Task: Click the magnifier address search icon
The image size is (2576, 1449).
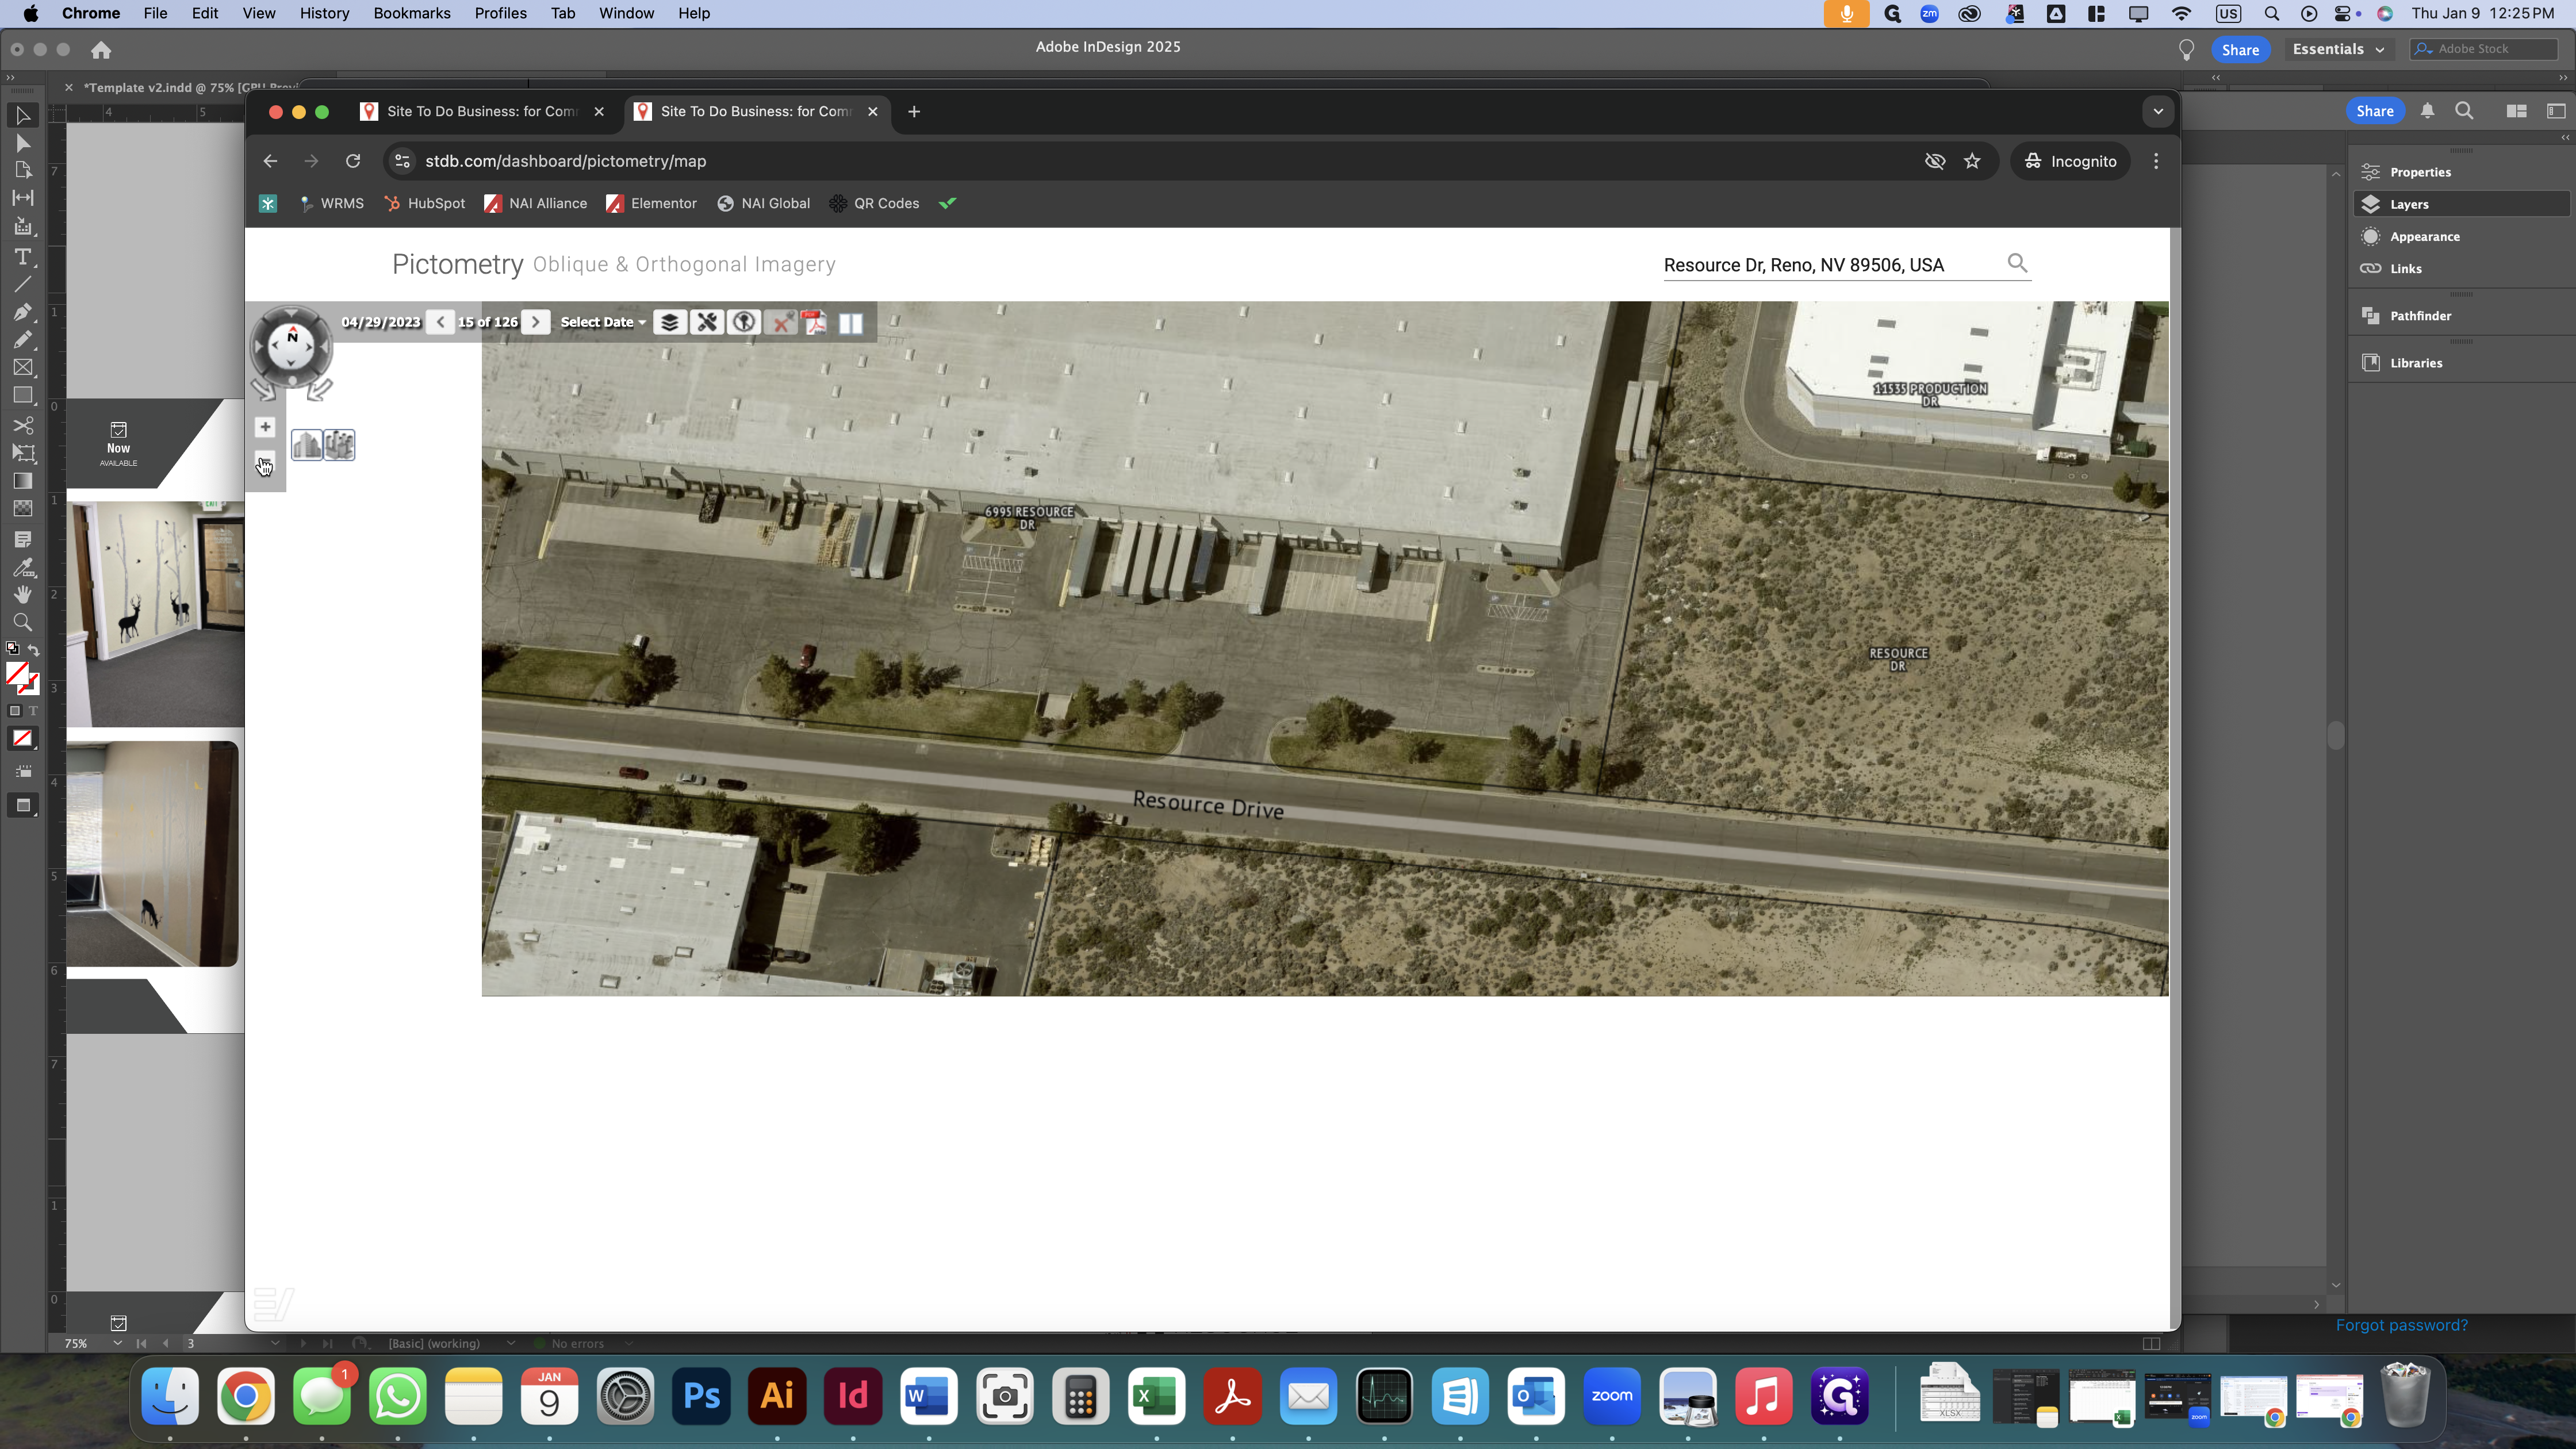Action: [x=2017, y=263]
